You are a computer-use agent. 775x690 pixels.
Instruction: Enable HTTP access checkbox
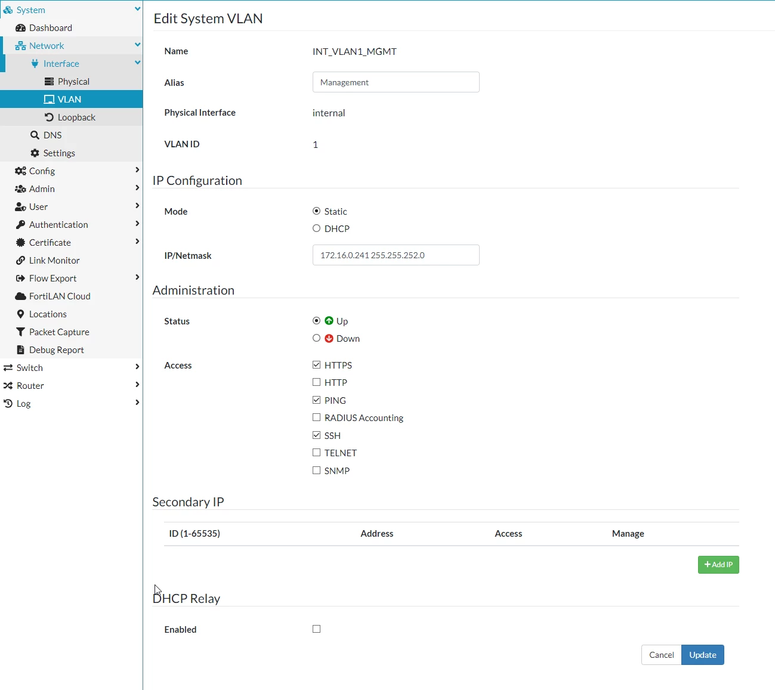(317, 382)
